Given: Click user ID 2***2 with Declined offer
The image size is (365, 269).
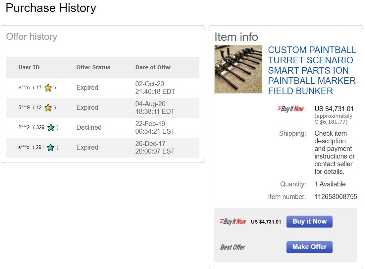Looking at the screenshot, I should [24, 127].
